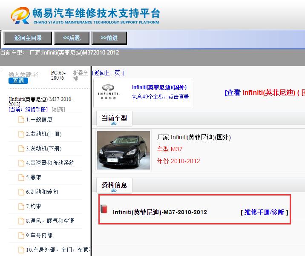Click the 查询 search button

click(18, 81)
